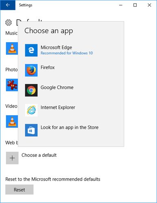
Task: Click the VLC icon under Video
Action: click(x=12, y=121)
